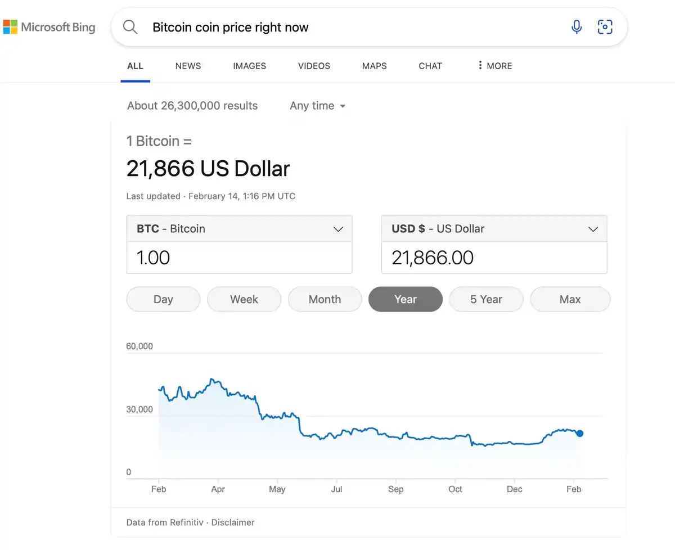Switch chart to Month range
This screenshot has width=675, height=550.
(x=325, y=299)
